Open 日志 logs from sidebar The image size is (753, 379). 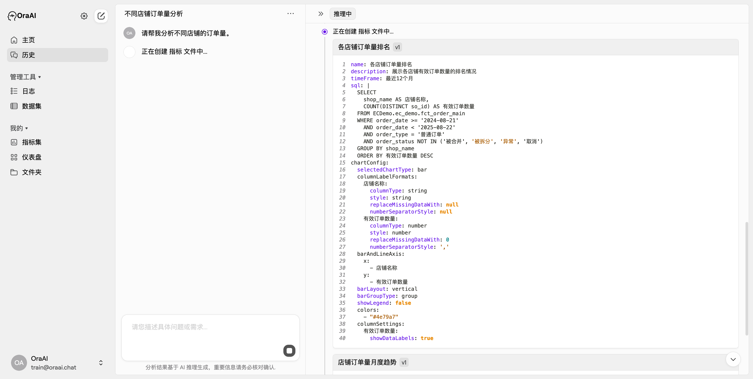(x=28, y=91)
